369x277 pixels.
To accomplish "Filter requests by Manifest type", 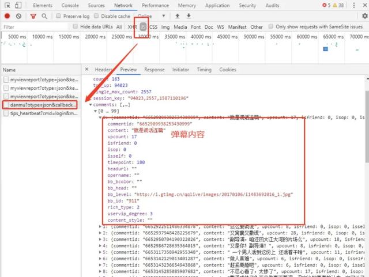I will (x=237, y=27).
